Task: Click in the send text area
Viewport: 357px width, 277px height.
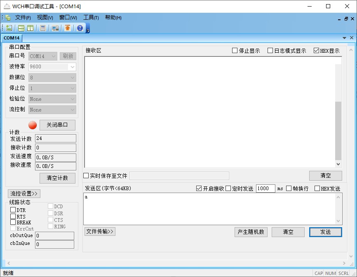Action: [x=209, y=209]
